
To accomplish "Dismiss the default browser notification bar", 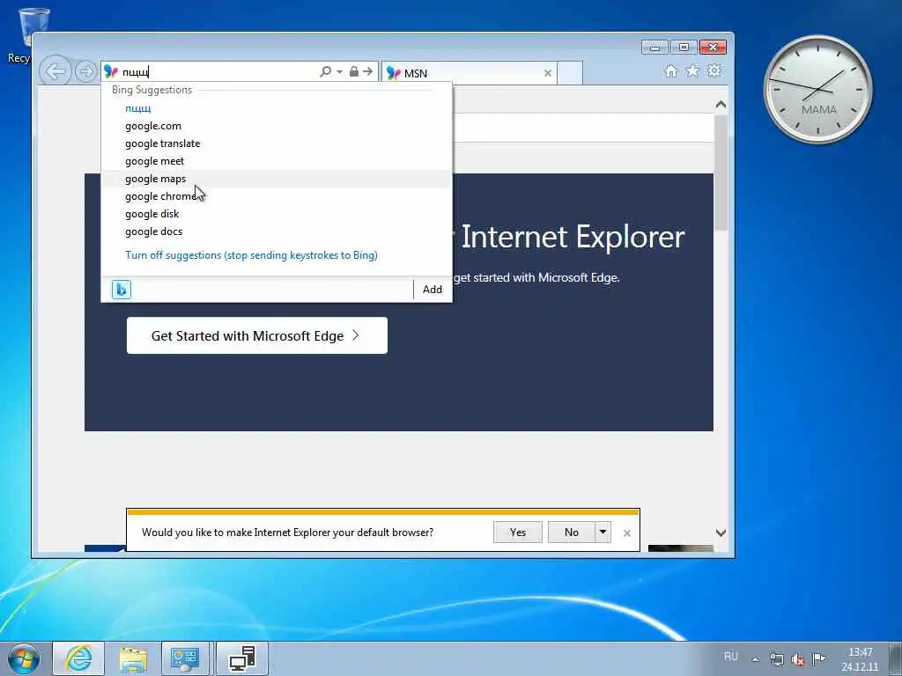I will coord(627,533).
